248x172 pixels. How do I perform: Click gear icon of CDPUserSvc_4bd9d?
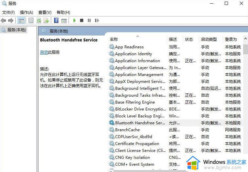[112, 136]
